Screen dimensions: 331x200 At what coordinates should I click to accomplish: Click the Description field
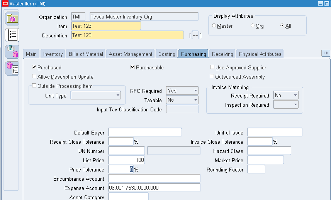coord(127,35)
